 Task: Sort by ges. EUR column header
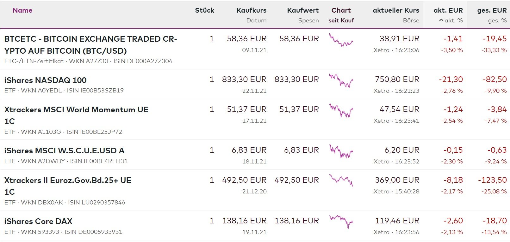coord(492,10)
